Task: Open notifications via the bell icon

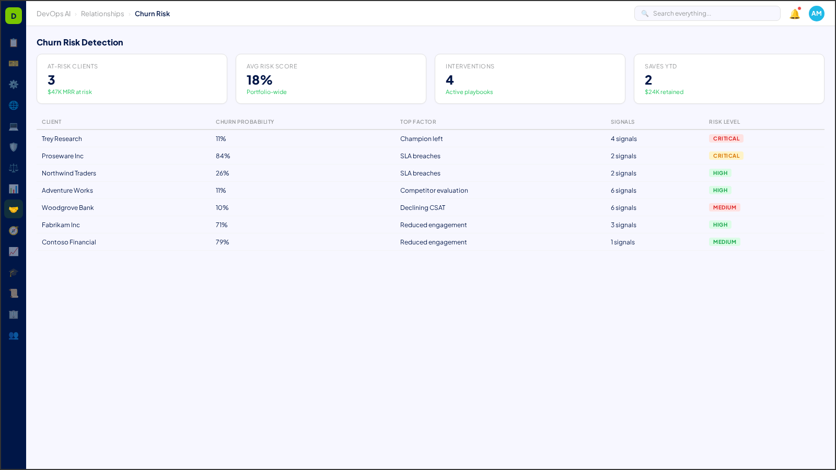Action: coord(794,14)
